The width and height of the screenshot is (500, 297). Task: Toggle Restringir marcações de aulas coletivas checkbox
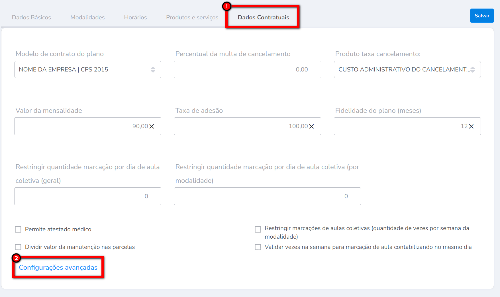coord(258,230)
